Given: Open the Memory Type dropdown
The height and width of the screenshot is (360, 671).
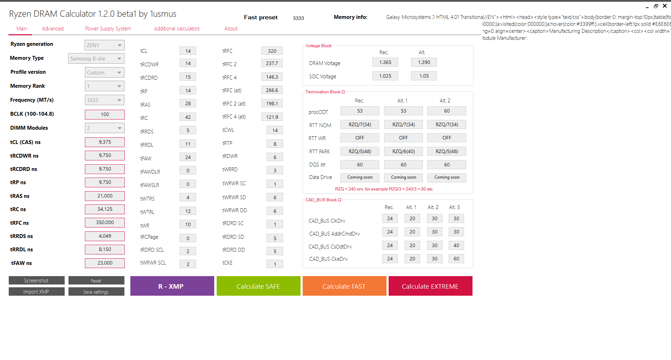Looking at the screenshot, I should click(x=96, y=59).
